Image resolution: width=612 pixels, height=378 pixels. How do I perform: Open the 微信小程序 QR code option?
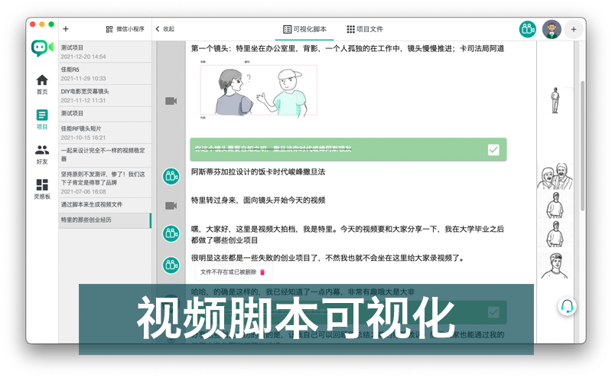pyautogui.click(x=125, y=29)
